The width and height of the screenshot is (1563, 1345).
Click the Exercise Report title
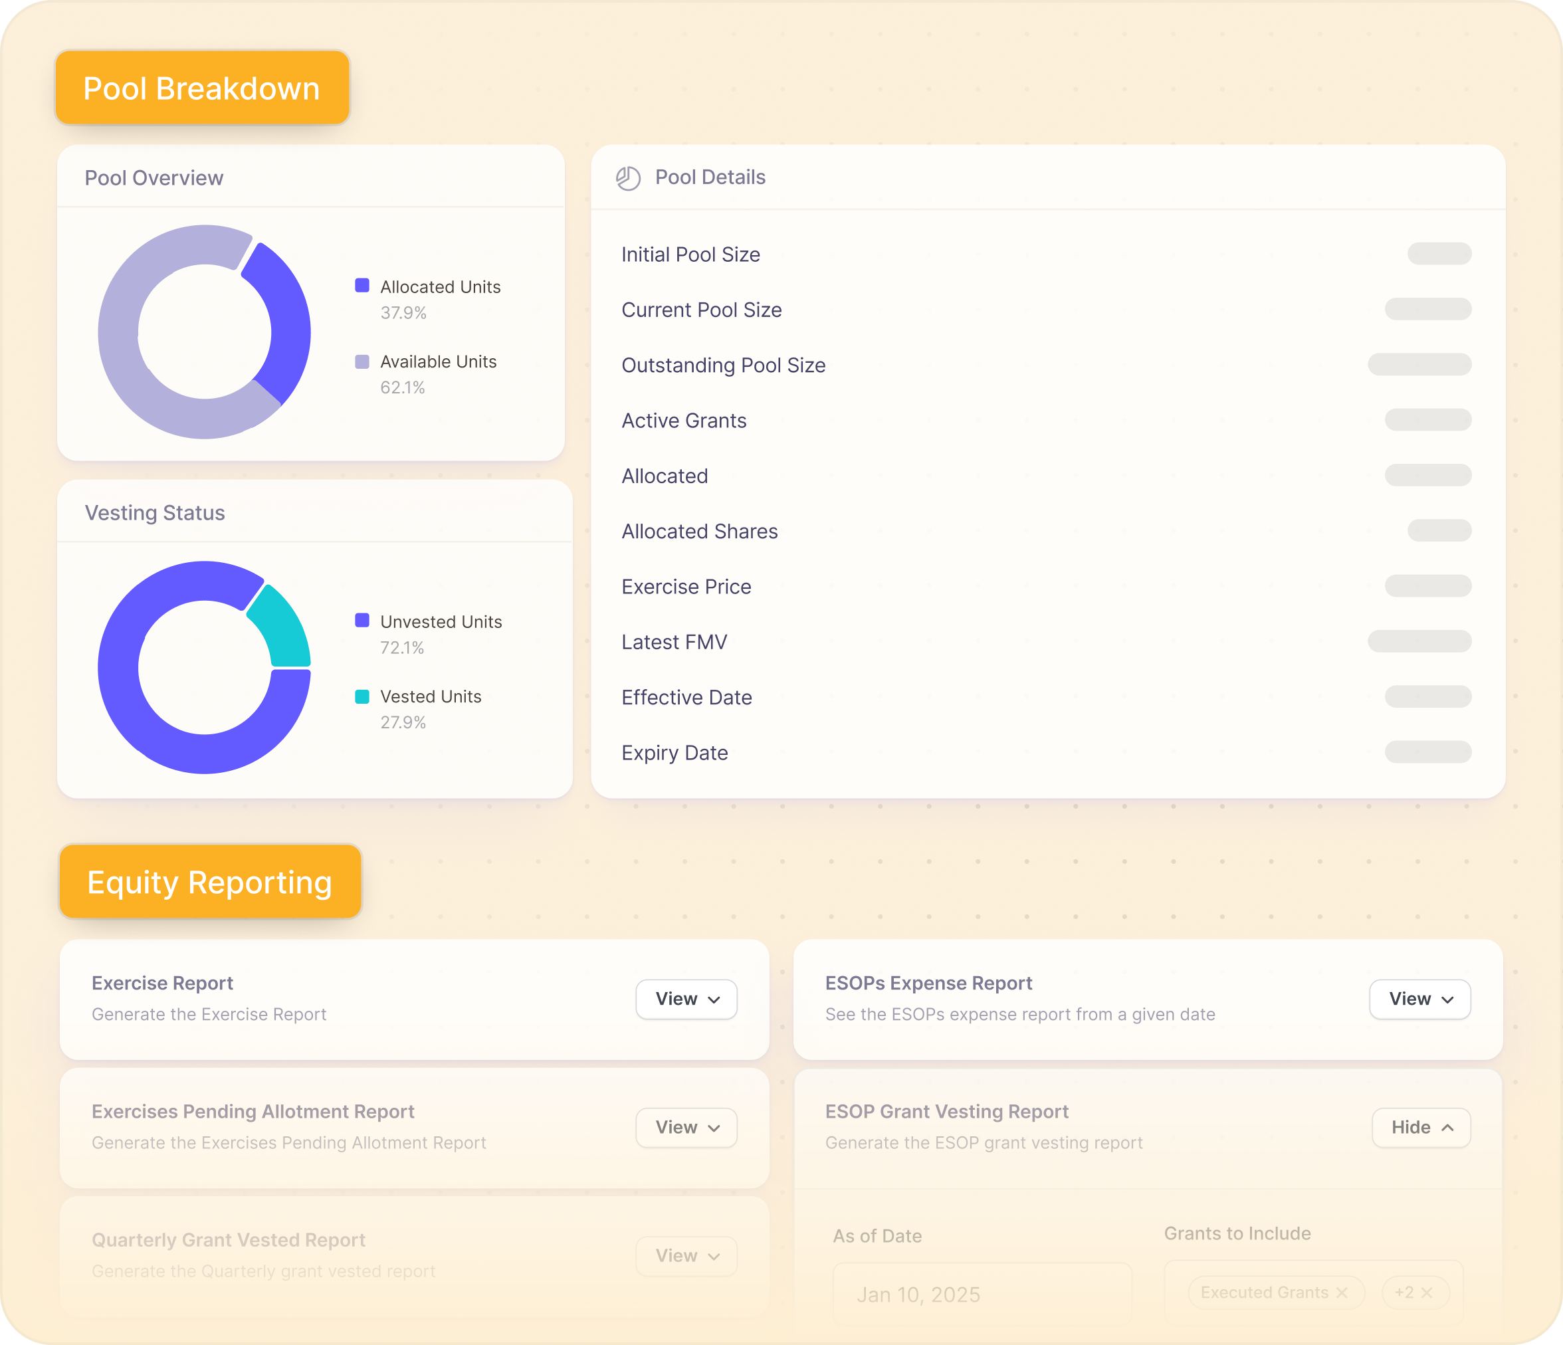coord(162,983)
